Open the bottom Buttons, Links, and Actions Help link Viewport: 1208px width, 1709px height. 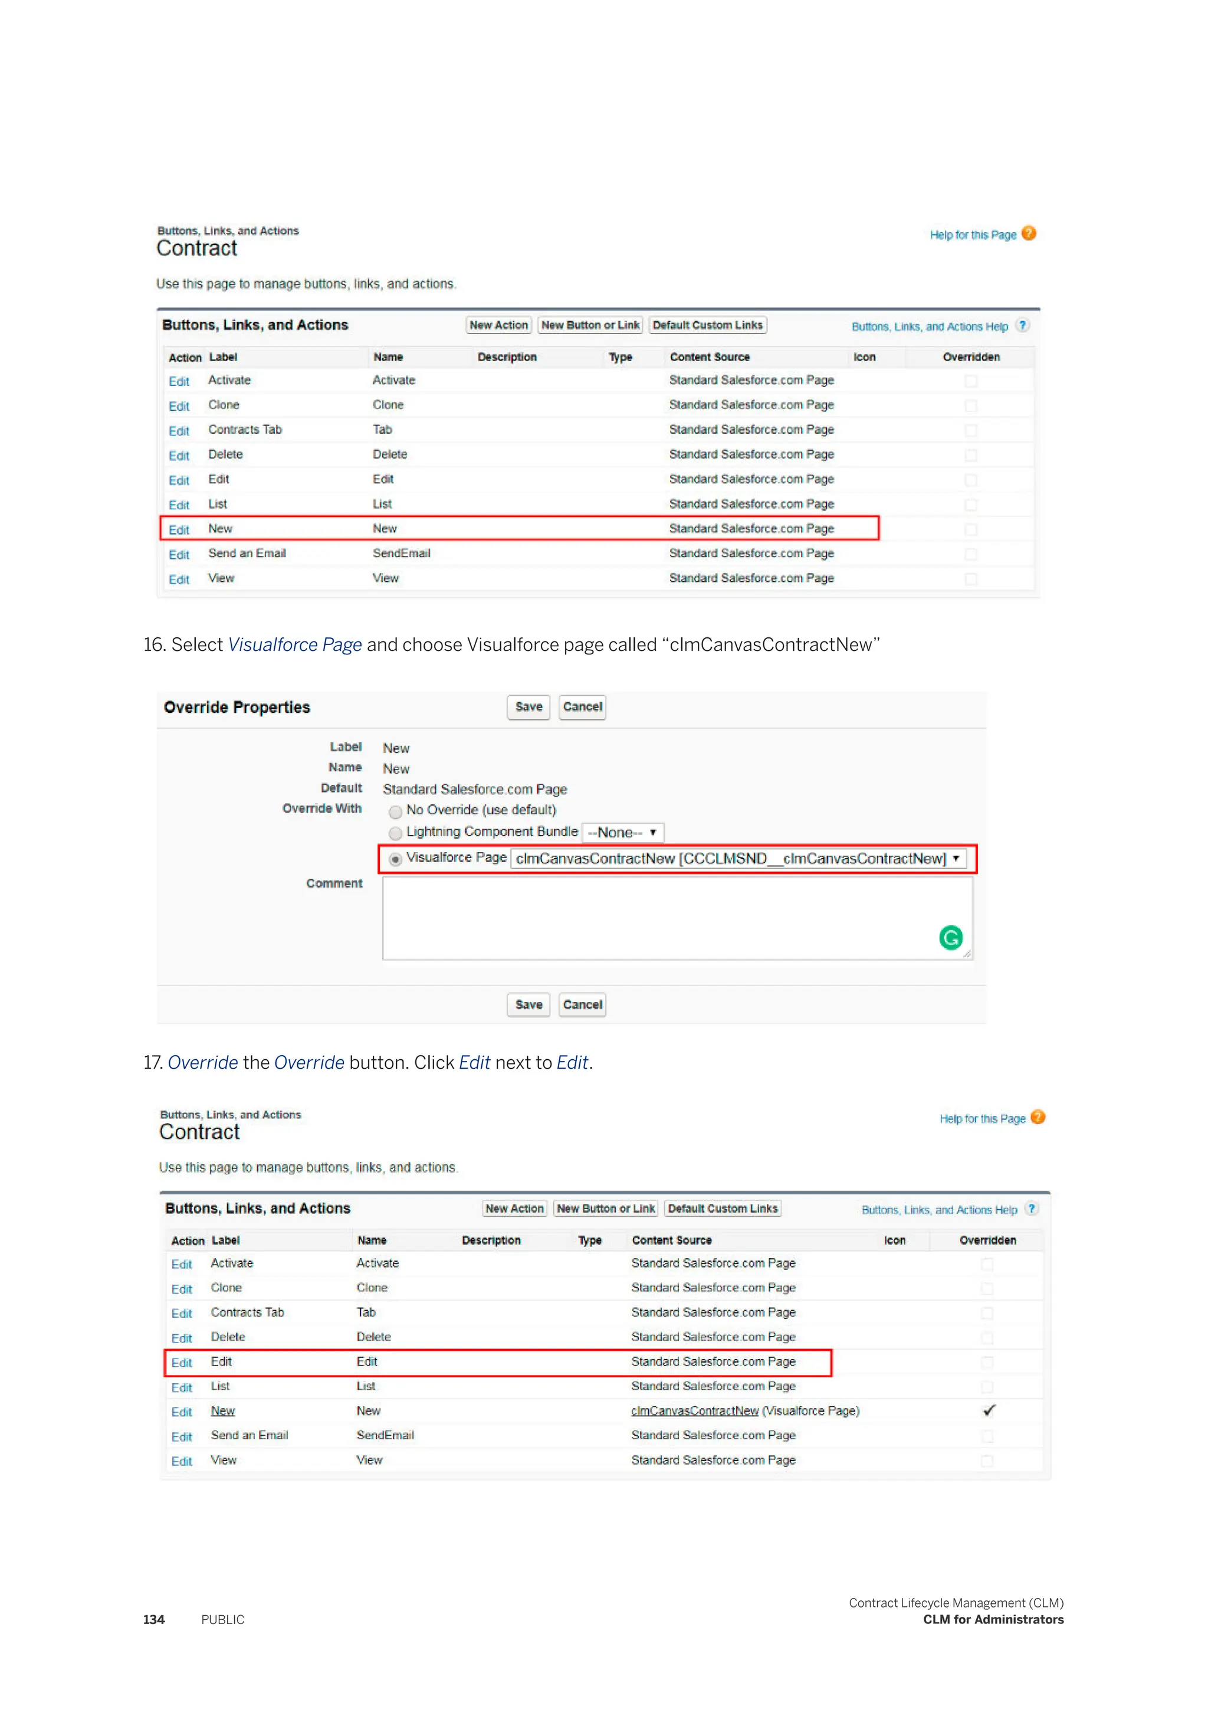[940, 1210]
